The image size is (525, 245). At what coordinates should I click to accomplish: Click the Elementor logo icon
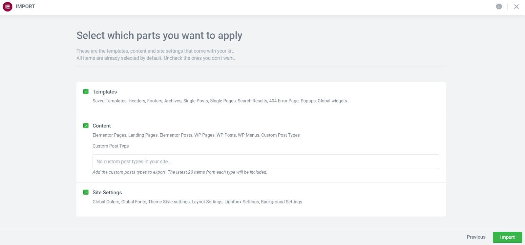pyautogui.click(x=8, y=7)
